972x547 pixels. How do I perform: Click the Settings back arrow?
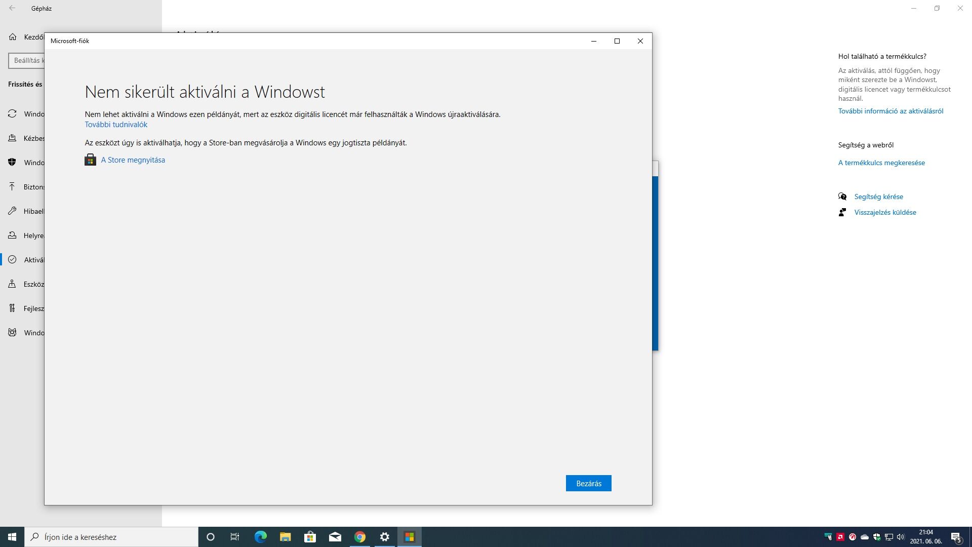point(12,8)
